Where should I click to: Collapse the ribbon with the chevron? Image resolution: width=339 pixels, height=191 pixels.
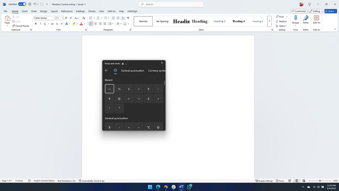(335, 29)
